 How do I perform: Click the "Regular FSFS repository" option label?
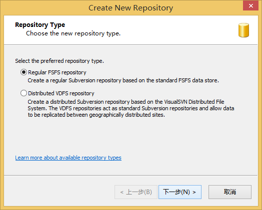click(x=57, y=72)
